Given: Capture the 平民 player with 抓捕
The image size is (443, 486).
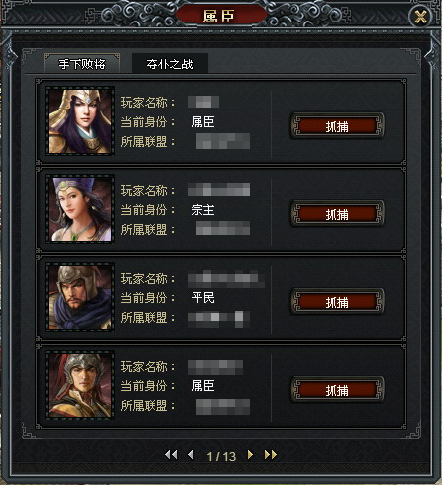Looking at the screenshot, I should [337, 302].
